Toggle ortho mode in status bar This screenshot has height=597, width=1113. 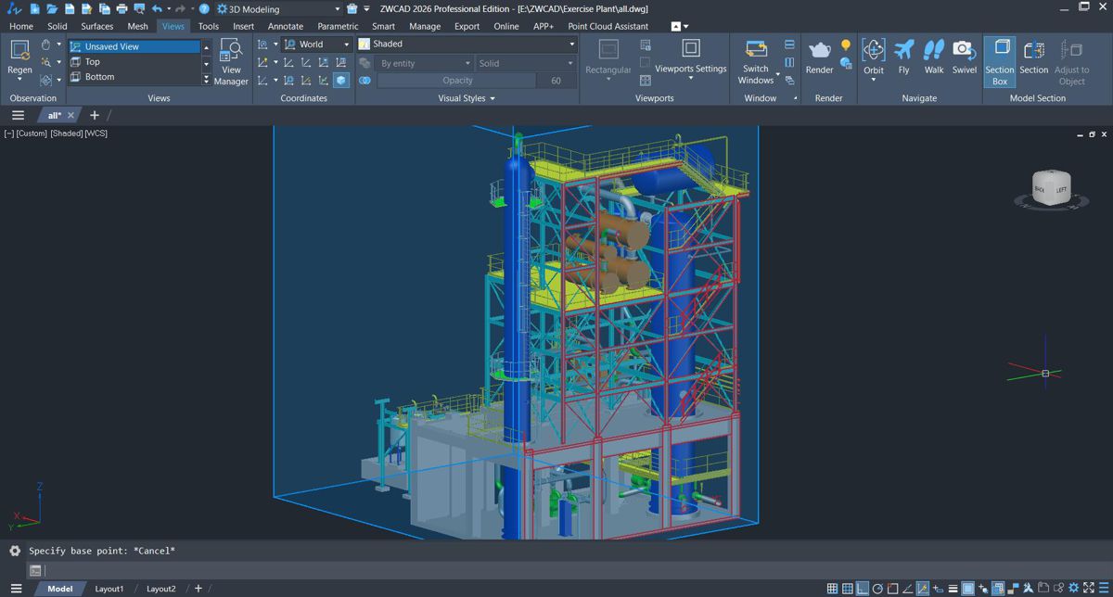click(x=863, y=588)
